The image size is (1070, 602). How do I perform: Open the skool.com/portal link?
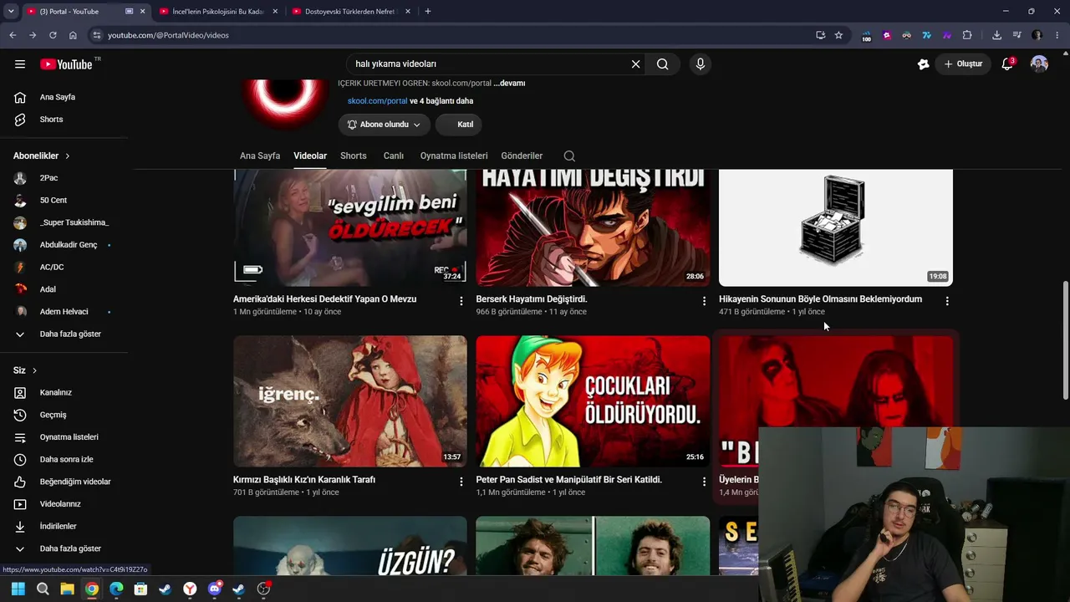377,101
